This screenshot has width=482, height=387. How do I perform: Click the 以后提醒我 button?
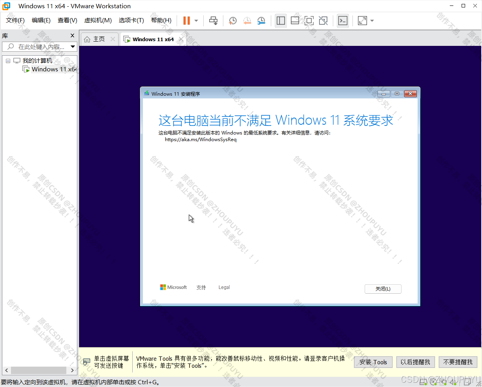click(x=415, y=362)
